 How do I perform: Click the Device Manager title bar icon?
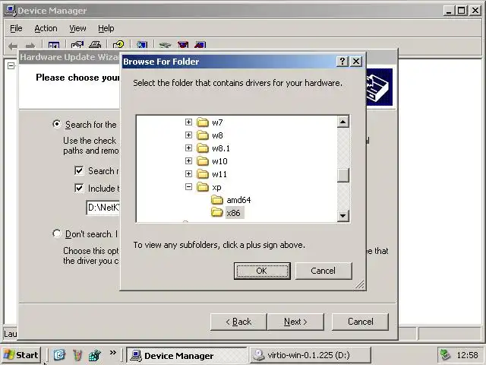click(11, 11)
